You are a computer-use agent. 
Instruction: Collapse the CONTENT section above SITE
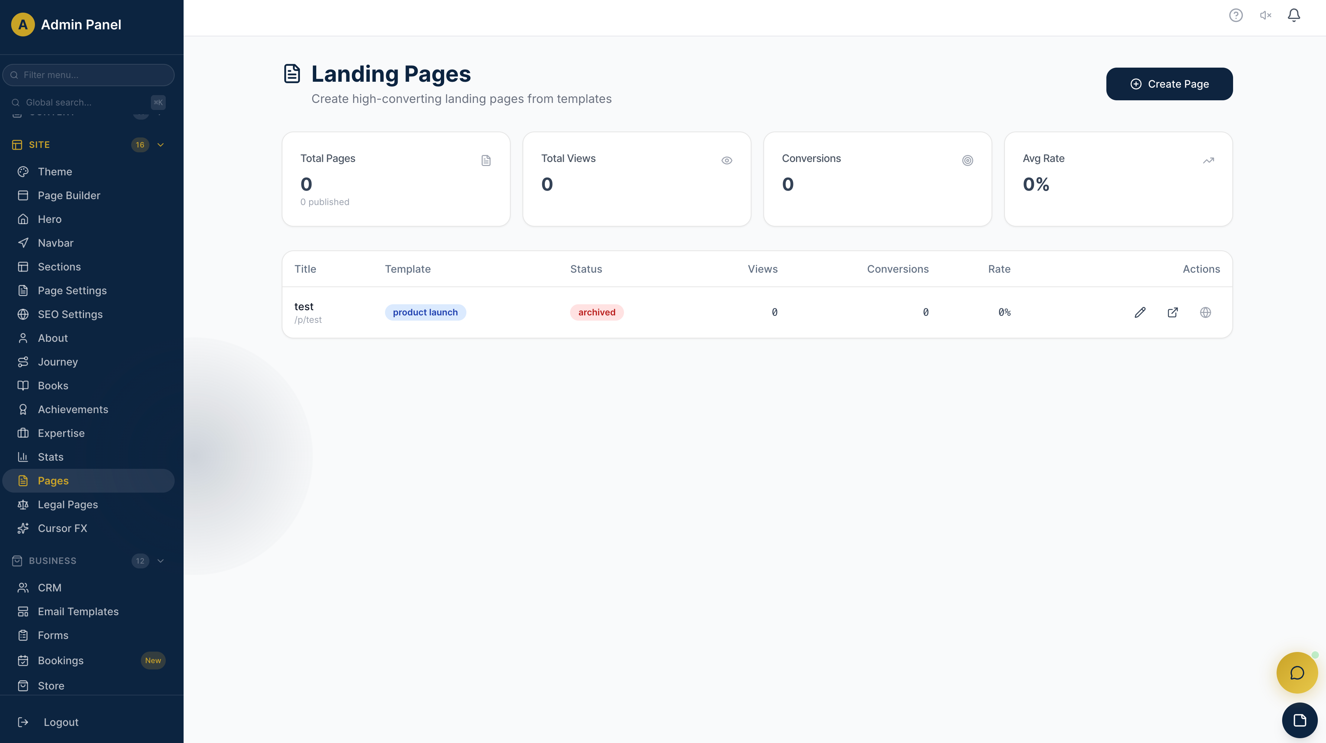coord(161,114)
